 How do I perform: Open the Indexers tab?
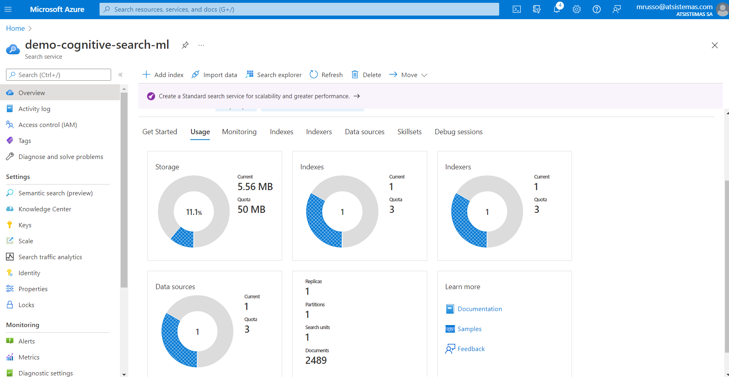click(x=319, y=132)
